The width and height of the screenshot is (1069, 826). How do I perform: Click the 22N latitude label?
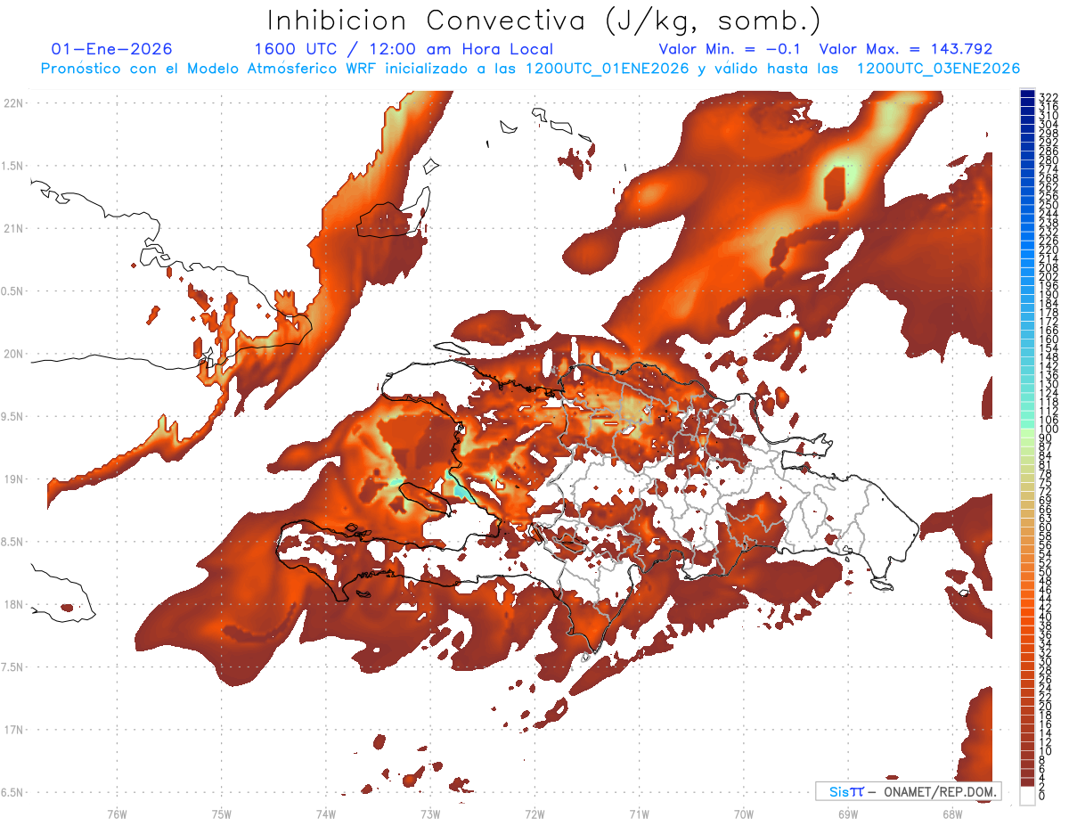pyautogui.click(x=12, y=102)
